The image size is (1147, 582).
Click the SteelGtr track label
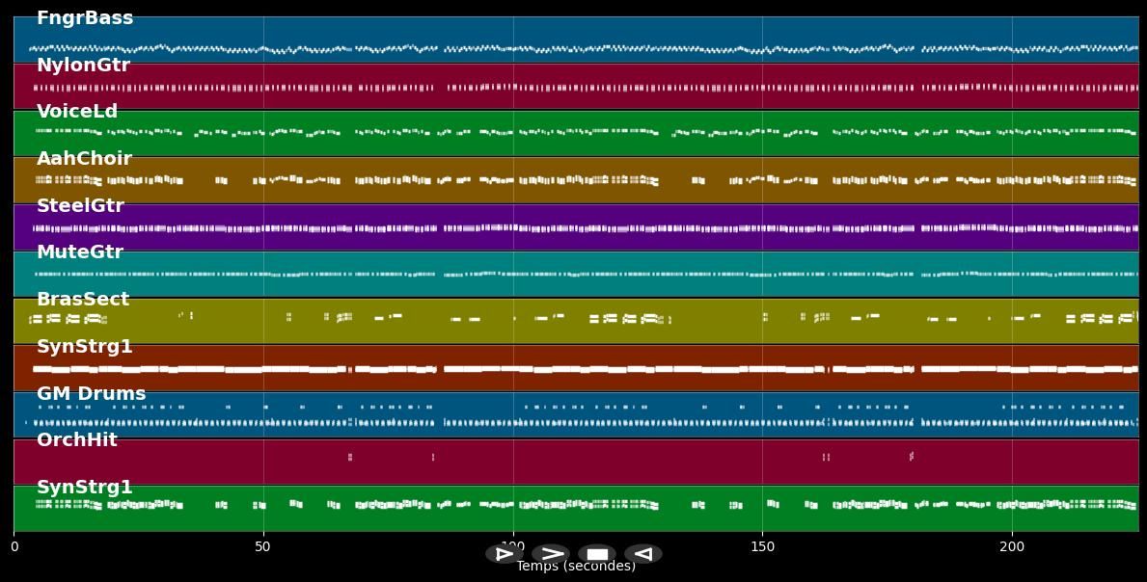point(80,206)
